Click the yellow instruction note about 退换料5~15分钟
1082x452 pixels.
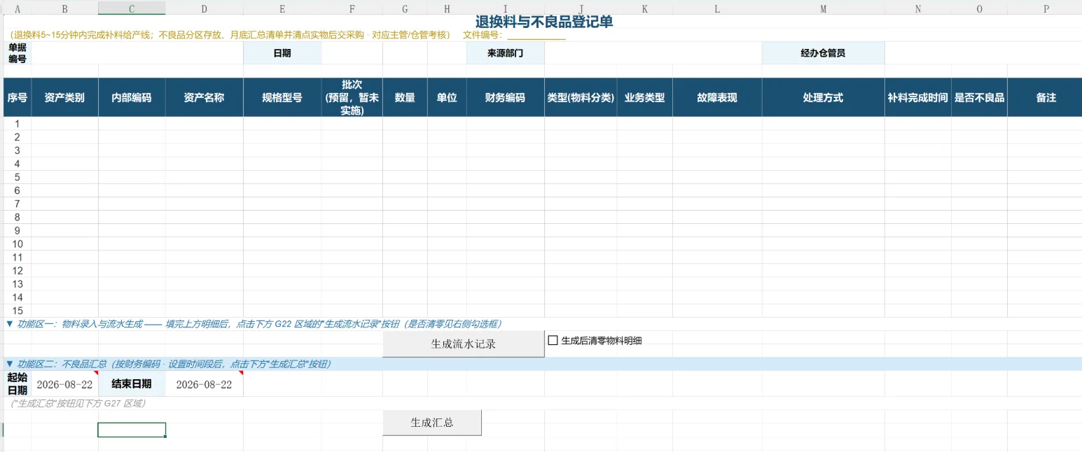230,35
